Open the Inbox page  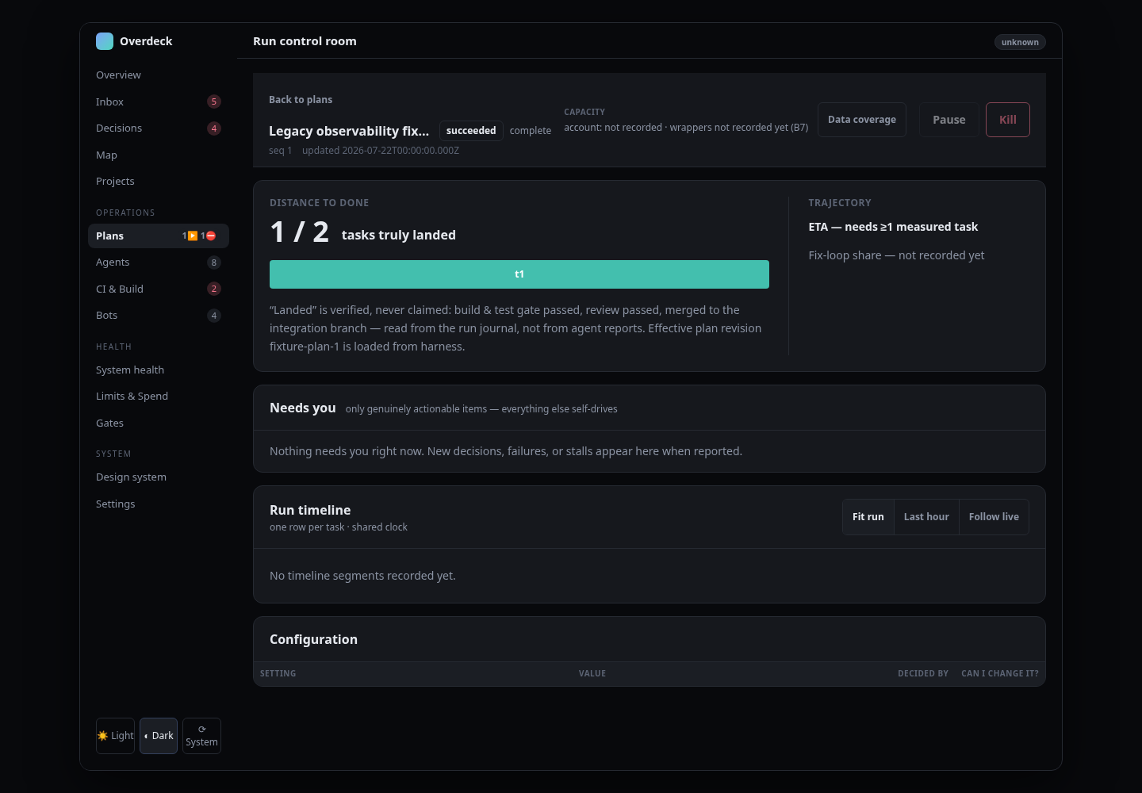pos(159,102)
